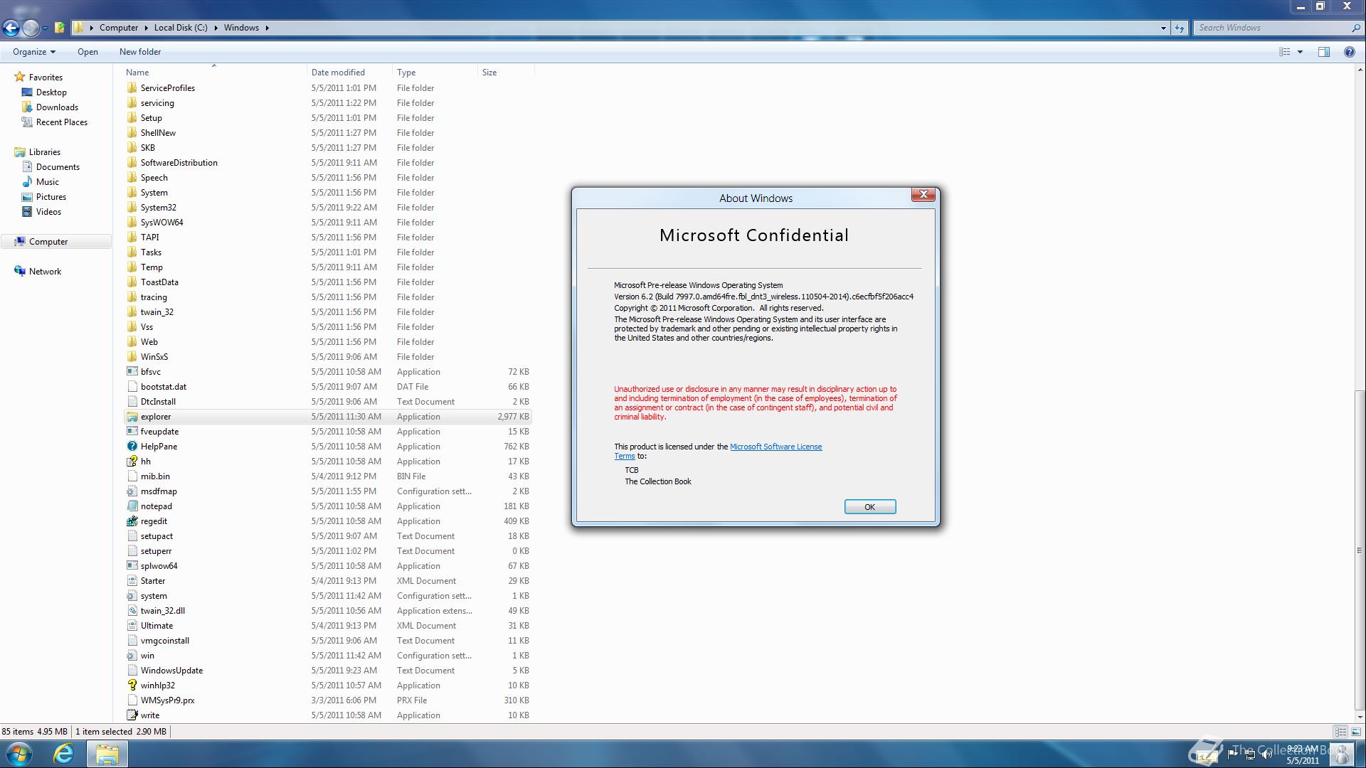
Task: Click New folder on the command bar
Action: [140, 52]
